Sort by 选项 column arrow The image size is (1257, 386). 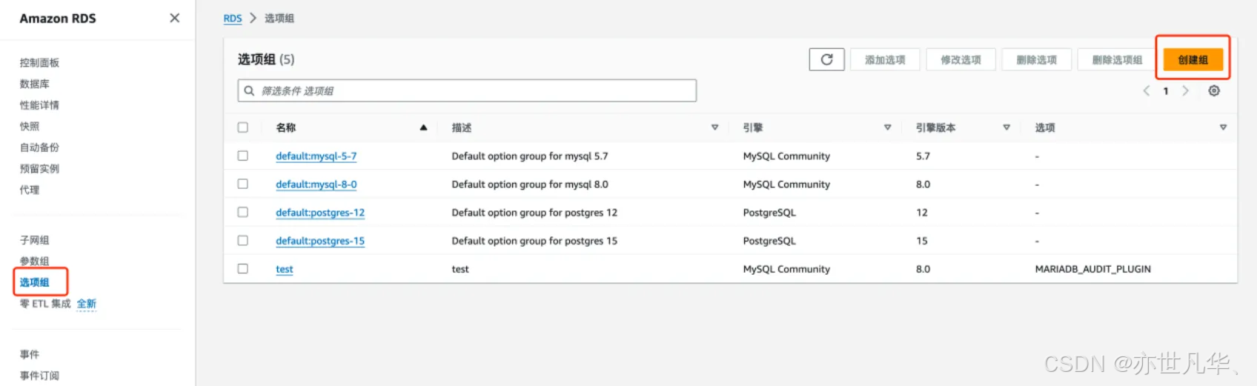(x=1223, y=127)
